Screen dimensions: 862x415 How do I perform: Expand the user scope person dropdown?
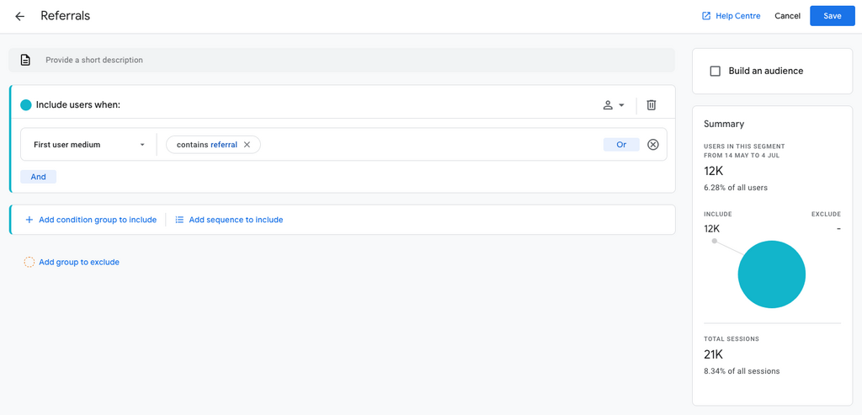coord(614,105)
